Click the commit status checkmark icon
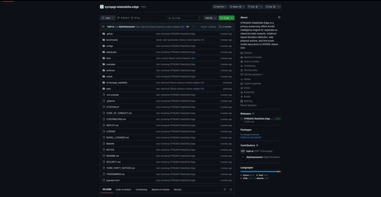The height and width of the screenshot is (197, 381). click(193, 27)
